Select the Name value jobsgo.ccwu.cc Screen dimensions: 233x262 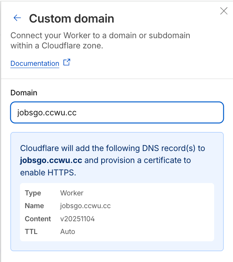[x=85, y=206]
